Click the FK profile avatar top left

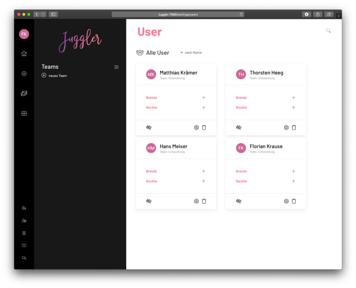coord(24,34)
